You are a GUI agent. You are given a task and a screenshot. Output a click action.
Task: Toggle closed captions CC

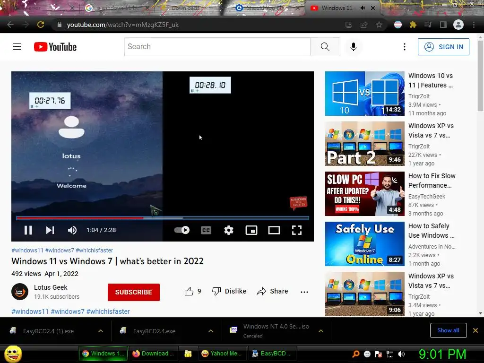click(206, 230)
